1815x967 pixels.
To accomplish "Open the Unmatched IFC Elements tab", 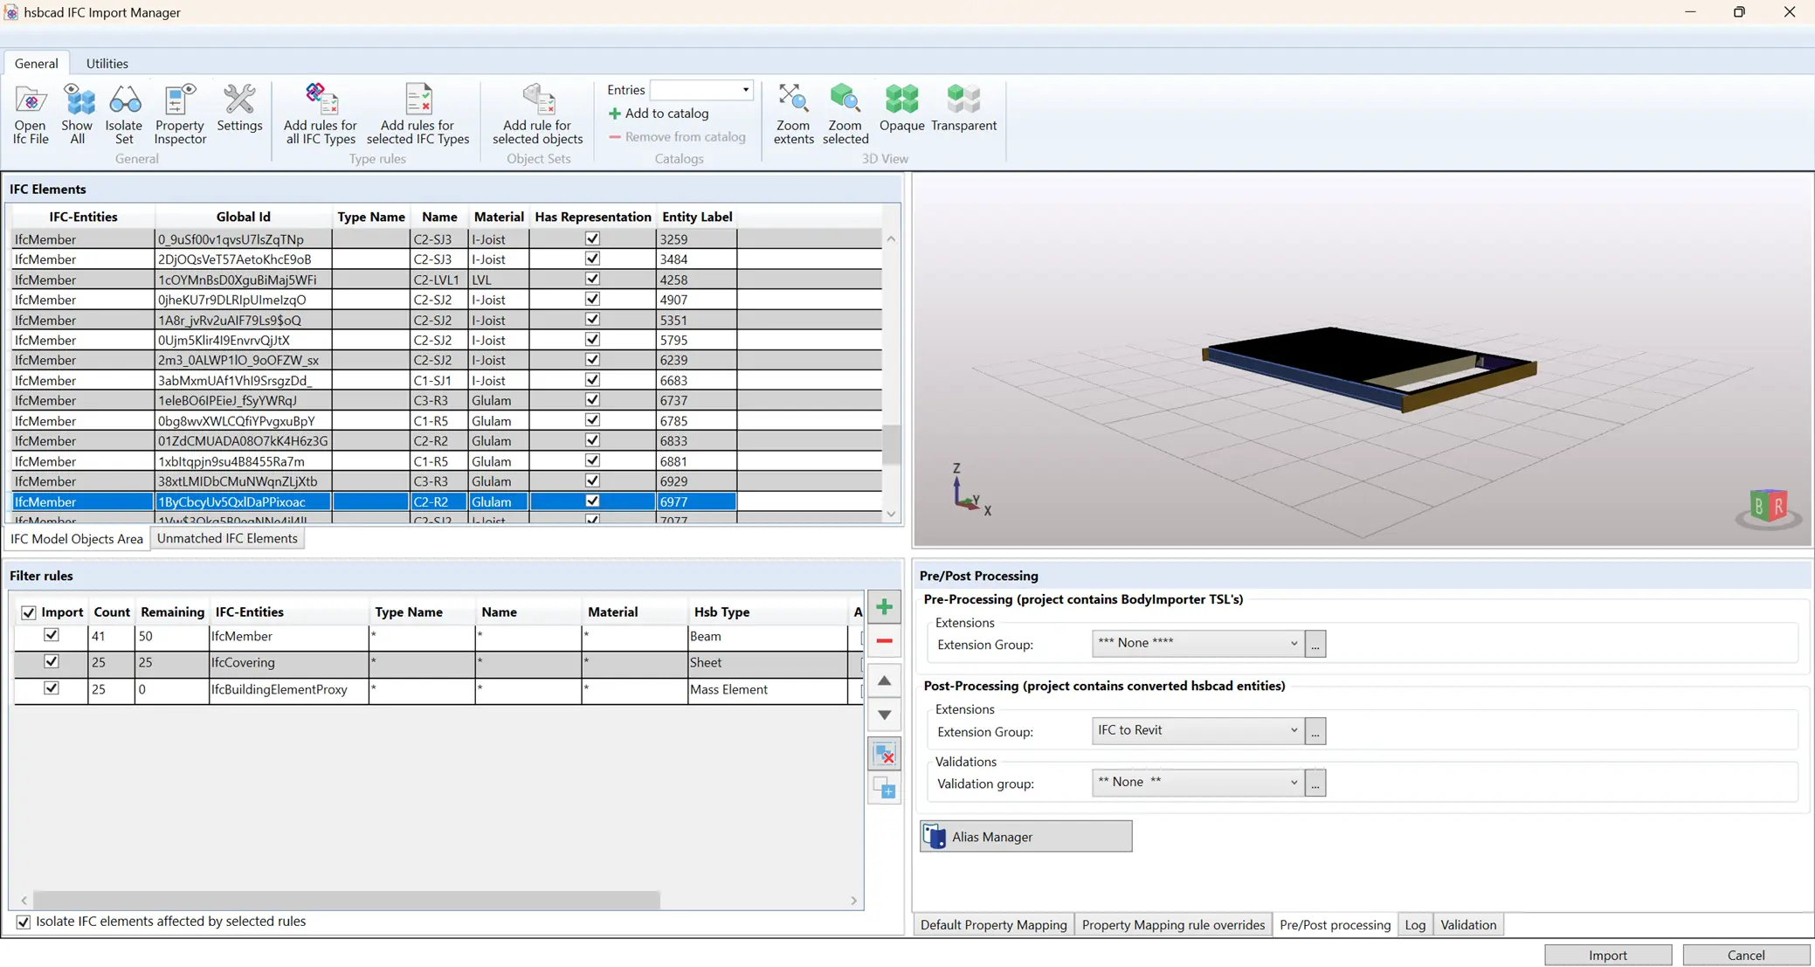I will [228, 538].
